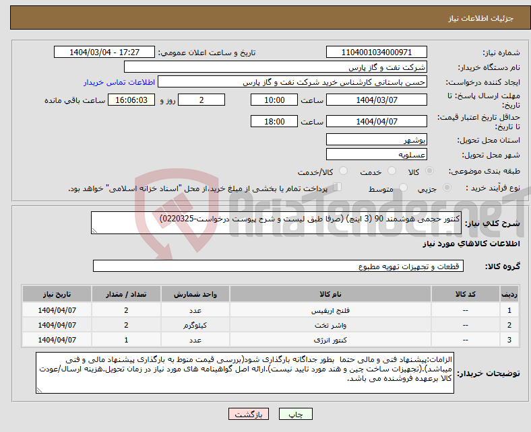
Task: Select the جزیی purchase type radio
Action: (447, 188)
